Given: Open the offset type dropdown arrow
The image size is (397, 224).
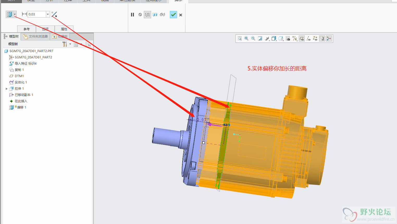Looking at the screenshot, I should pyautogui.click(x=15, y=14).
